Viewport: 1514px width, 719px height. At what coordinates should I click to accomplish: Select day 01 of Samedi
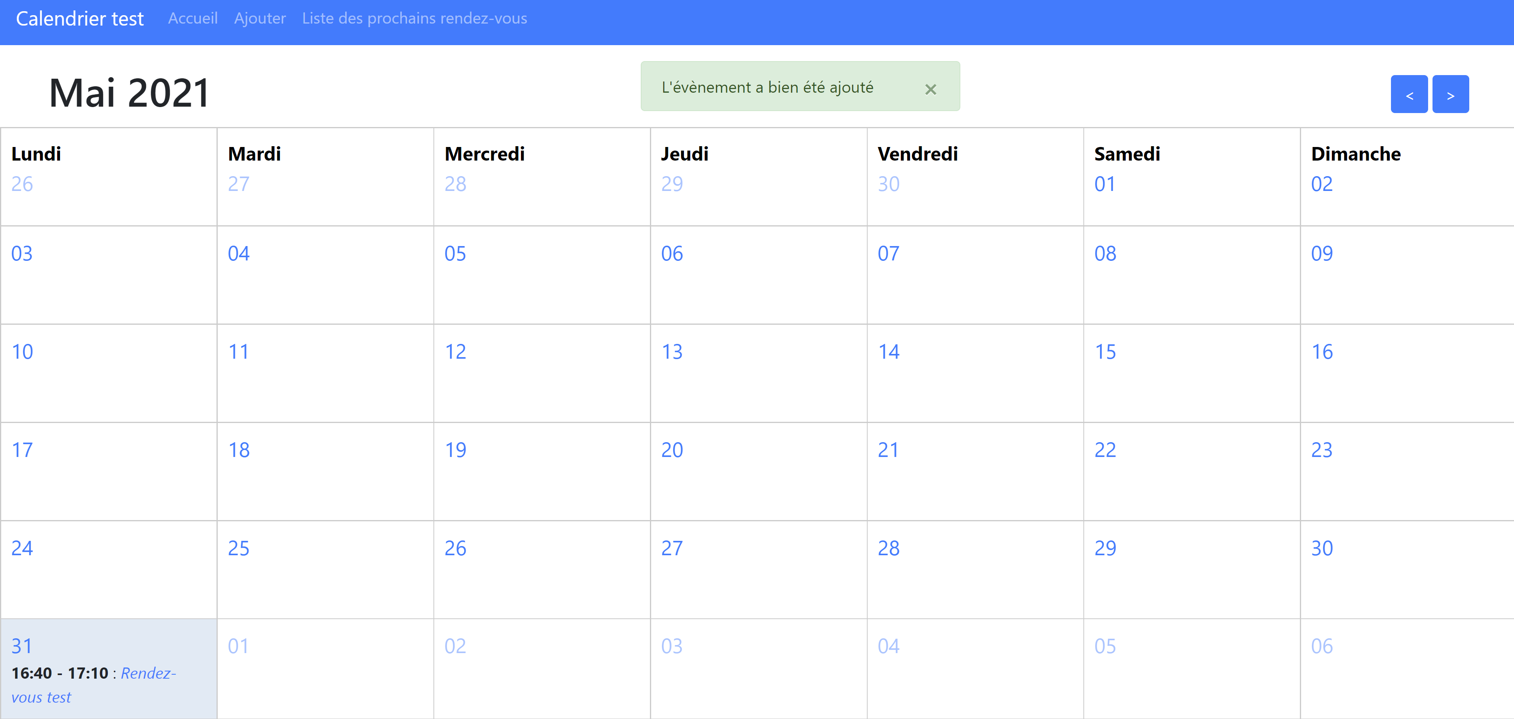pyautogui.click(x=1105, y=183)
